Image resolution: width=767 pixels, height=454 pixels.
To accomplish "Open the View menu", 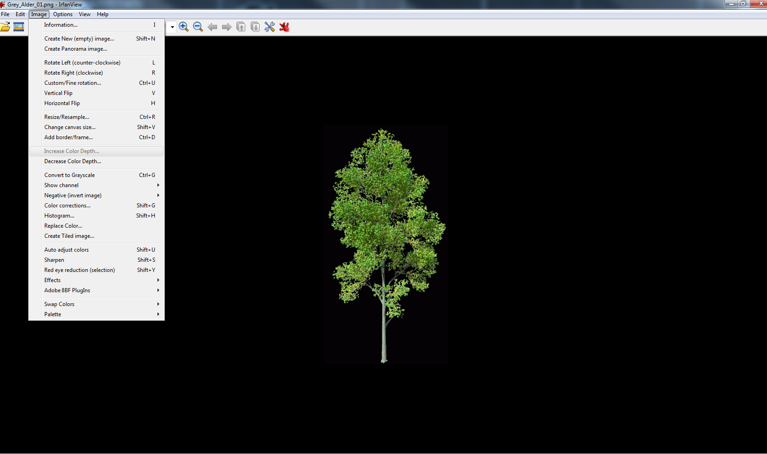I will [x=85, y=14].
